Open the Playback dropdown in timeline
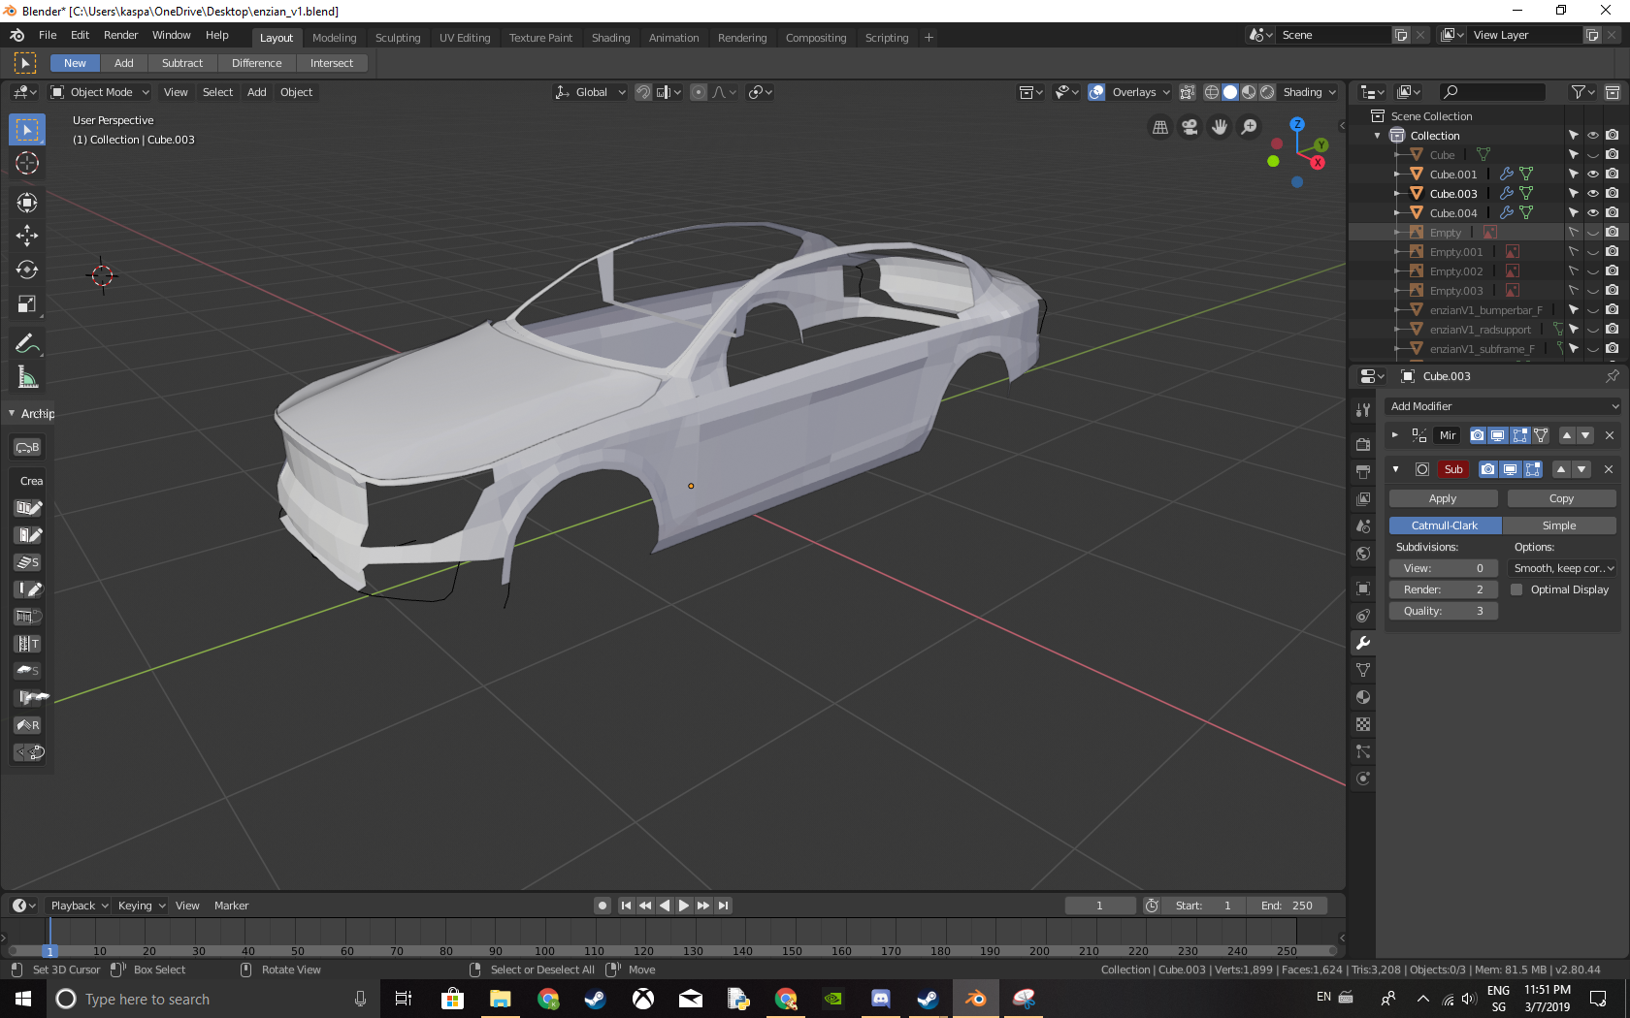1630x1018 pixels. pos(80,906)
